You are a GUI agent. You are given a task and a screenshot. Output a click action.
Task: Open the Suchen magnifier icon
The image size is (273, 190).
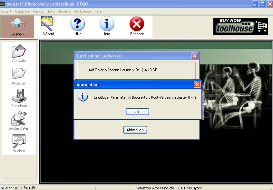(19, 144)
